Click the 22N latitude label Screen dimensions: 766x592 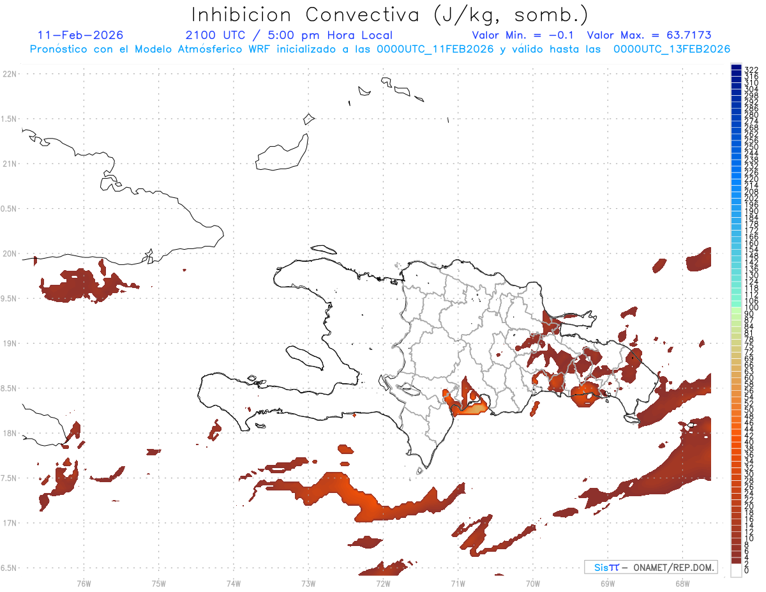pos(10,74)
